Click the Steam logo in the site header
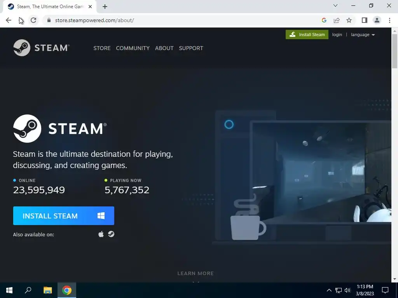 (x=41, y=48)
